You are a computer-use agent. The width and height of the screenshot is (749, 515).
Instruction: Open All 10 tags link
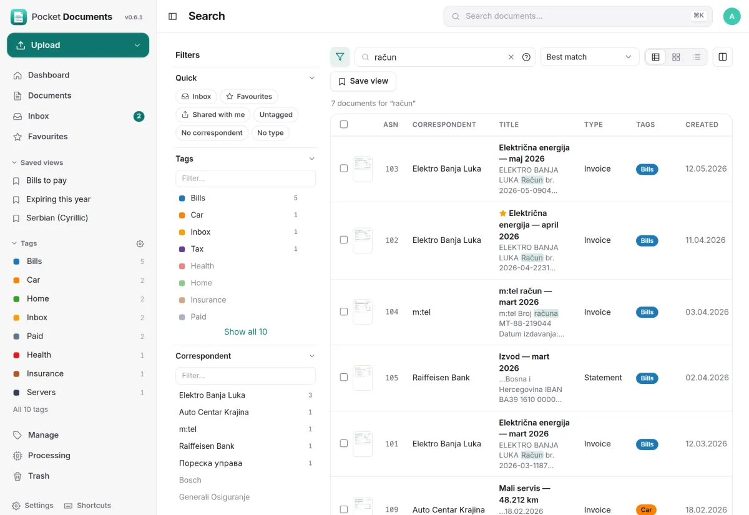(31, 410)
